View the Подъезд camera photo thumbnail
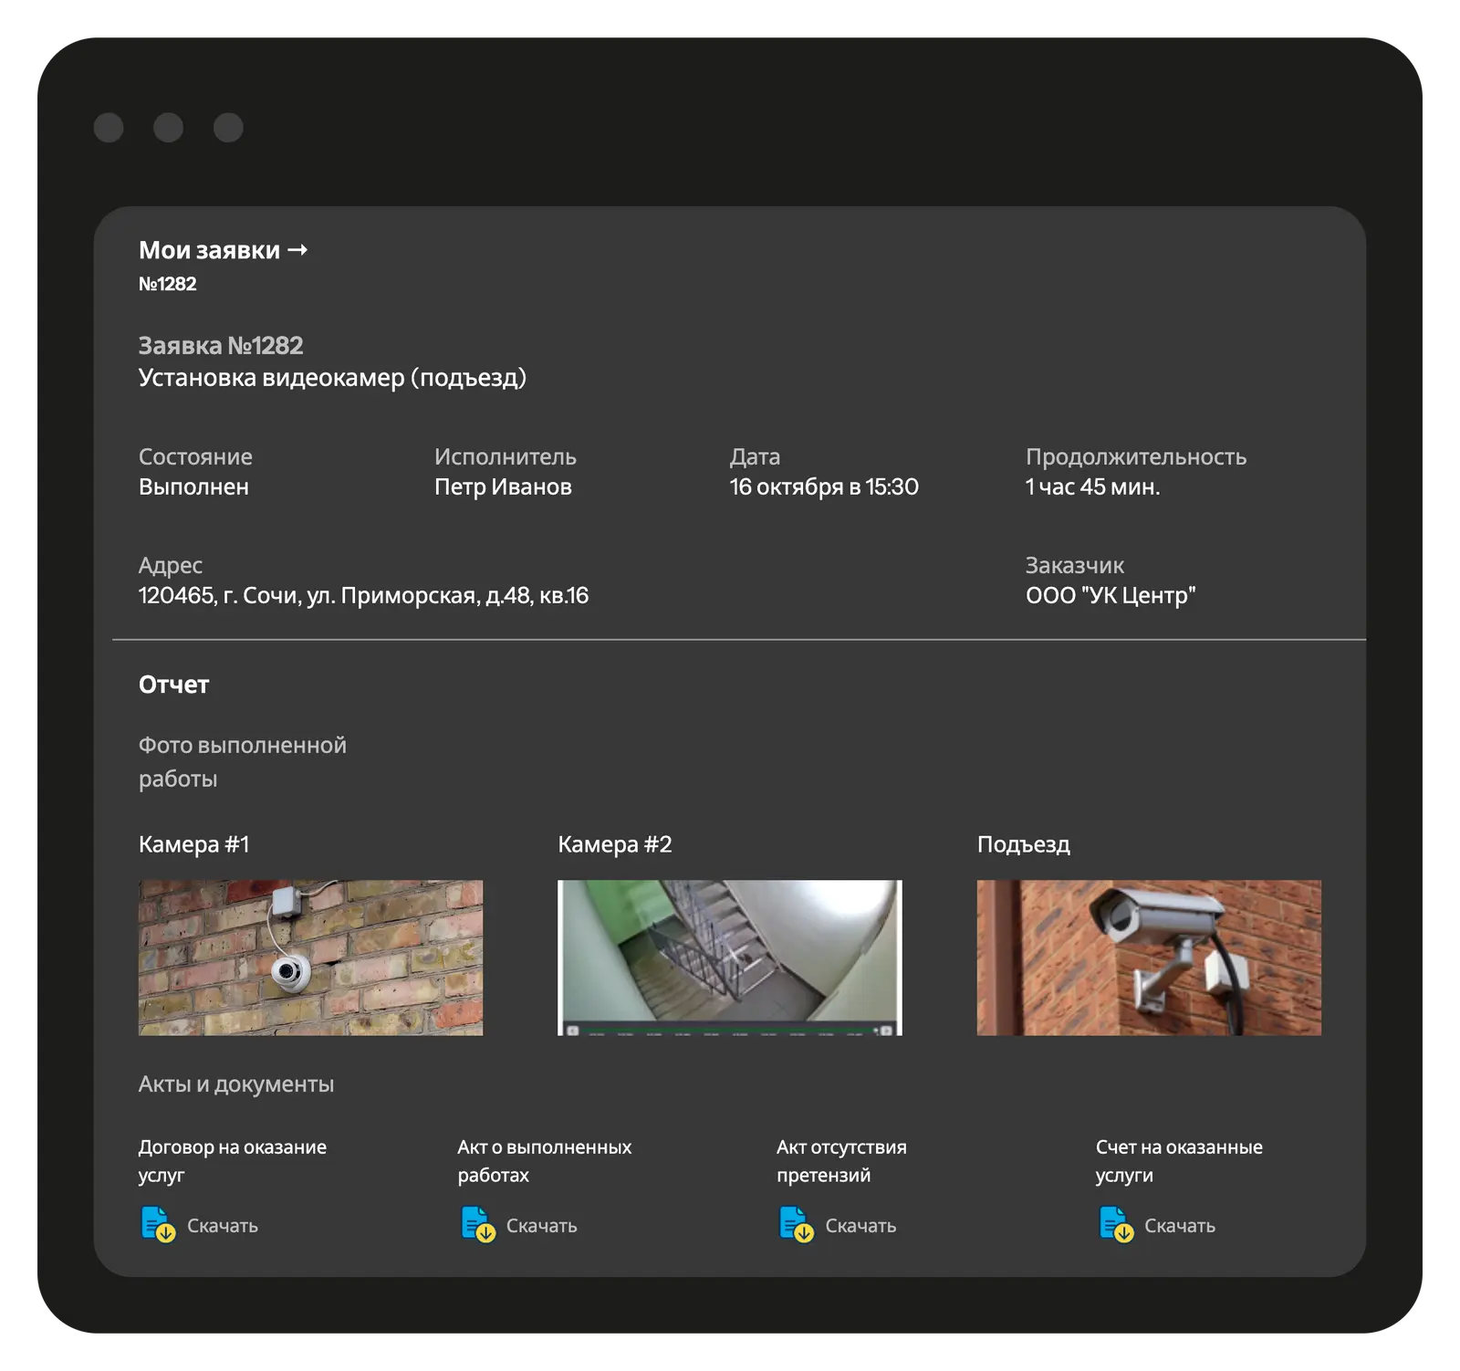 pyautogui.click(x=1149, y=958)
